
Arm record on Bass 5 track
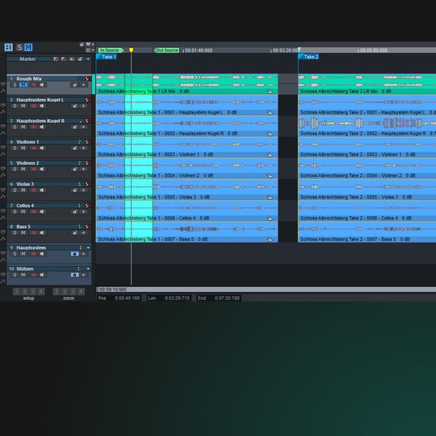tap(33, 233)
